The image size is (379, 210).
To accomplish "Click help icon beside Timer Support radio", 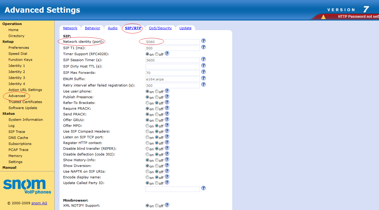I will coord(167,54).
